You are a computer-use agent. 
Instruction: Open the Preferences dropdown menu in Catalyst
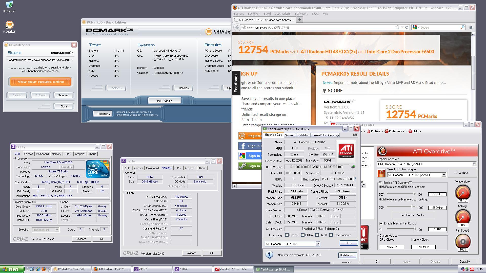[x=396, y=131]
